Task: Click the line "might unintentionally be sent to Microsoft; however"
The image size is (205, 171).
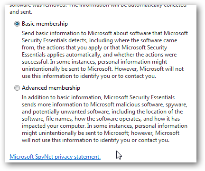Action: (101, 133)
